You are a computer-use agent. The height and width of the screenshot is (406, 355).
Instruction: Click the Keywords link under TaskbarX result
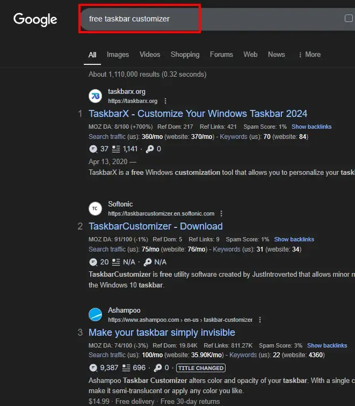(234, 136)
